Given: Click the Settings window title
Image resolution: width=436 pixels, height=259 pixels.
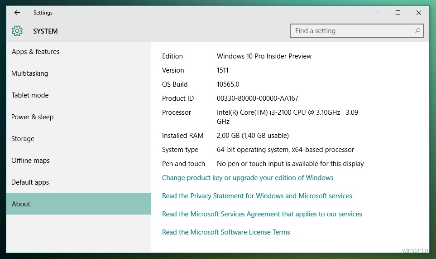Looking at the screenshot, I should pos(43,13).
